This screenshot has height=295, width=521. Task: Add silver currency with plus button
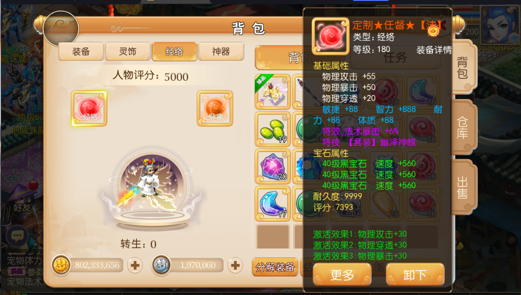[235, 265]
